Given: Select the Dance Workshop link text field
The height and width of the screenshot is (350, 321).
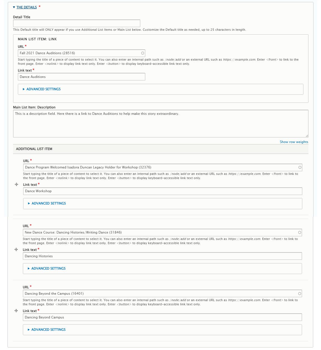Looking at the screenshot, I should 162,191.
